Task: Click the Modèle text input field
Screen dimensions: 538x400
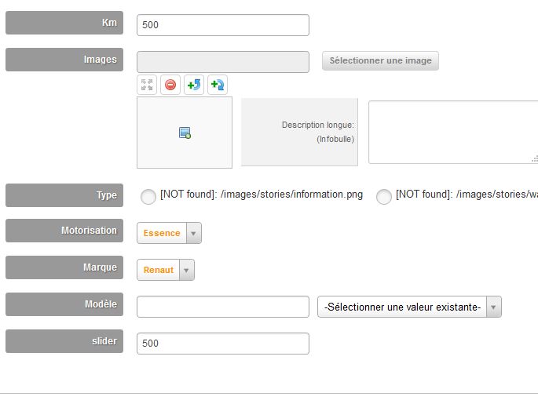Action: (223, 307)
